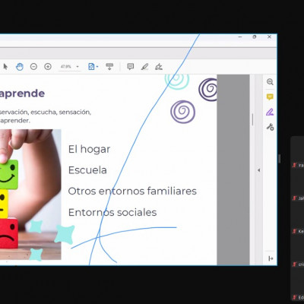Click the zoom in plus icon

(48, 67)
